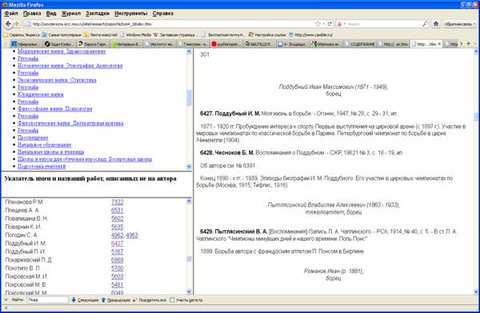Screen dimensions: 480x313
Task: Go back with the browser back arrow
Action: click(8, 24)
